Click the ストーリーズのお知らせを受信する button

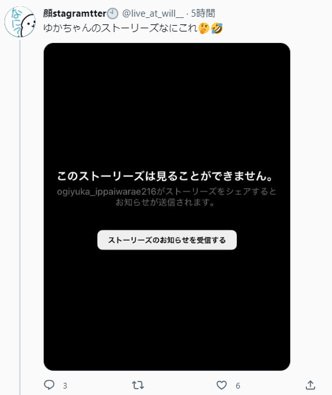coord(167,240)
